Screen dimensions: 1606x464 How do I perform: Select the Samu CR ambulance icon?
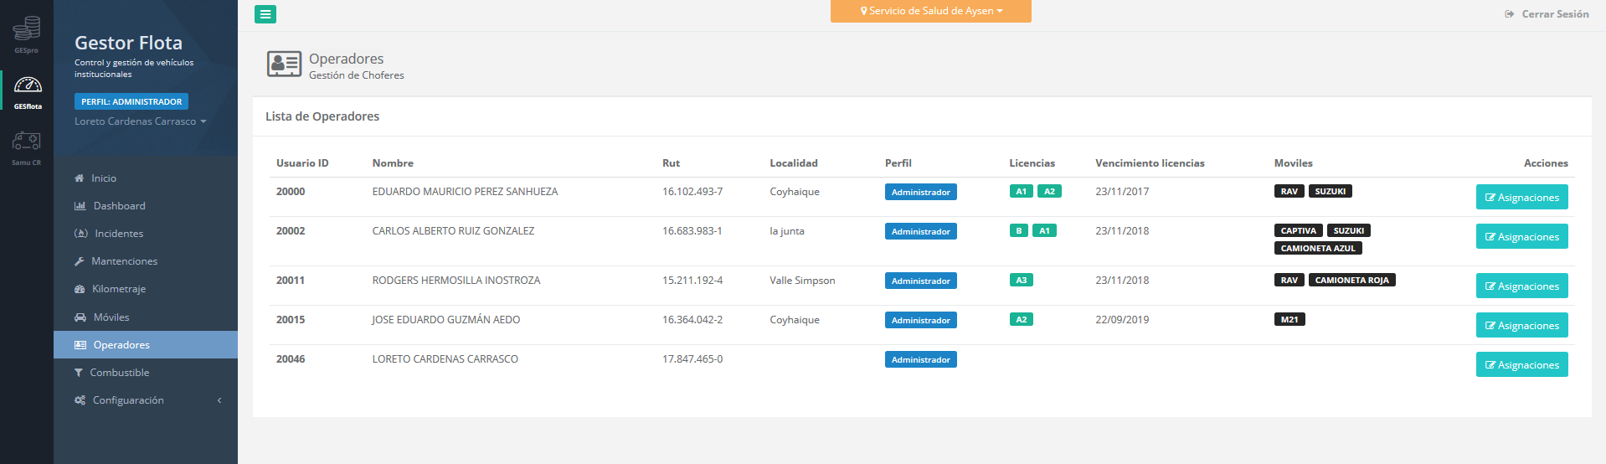tap(26, 141)
